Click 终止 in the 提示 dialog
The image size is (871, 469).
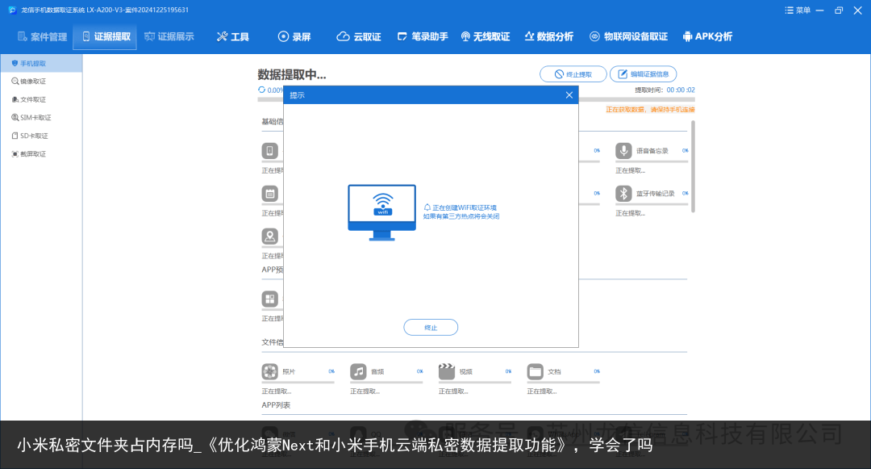click(431, 327)
